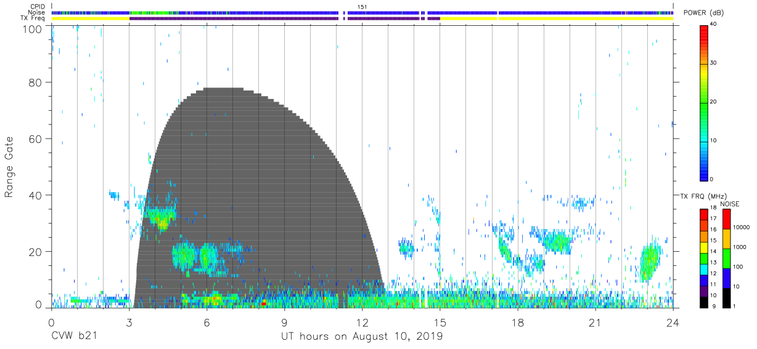Click the x-axis tick label '3'
This screenshot has width=757, height=349.
click(x=129, y=323)
